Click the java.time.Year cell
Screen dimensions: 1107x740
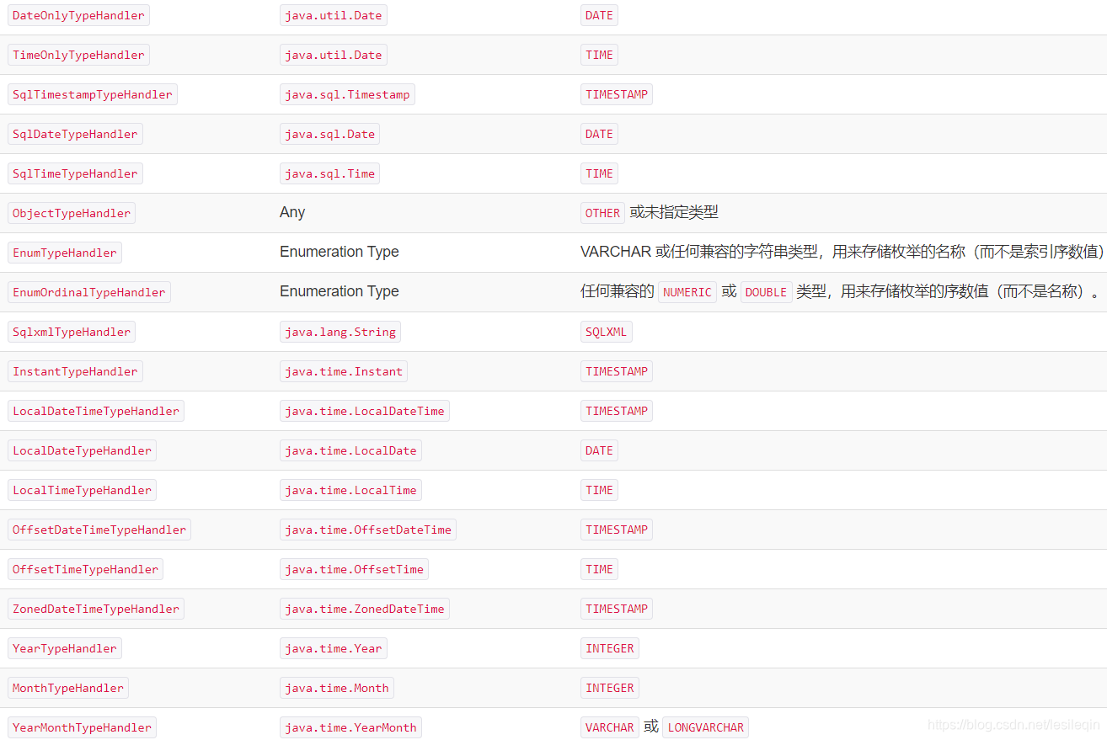(334, 648)
